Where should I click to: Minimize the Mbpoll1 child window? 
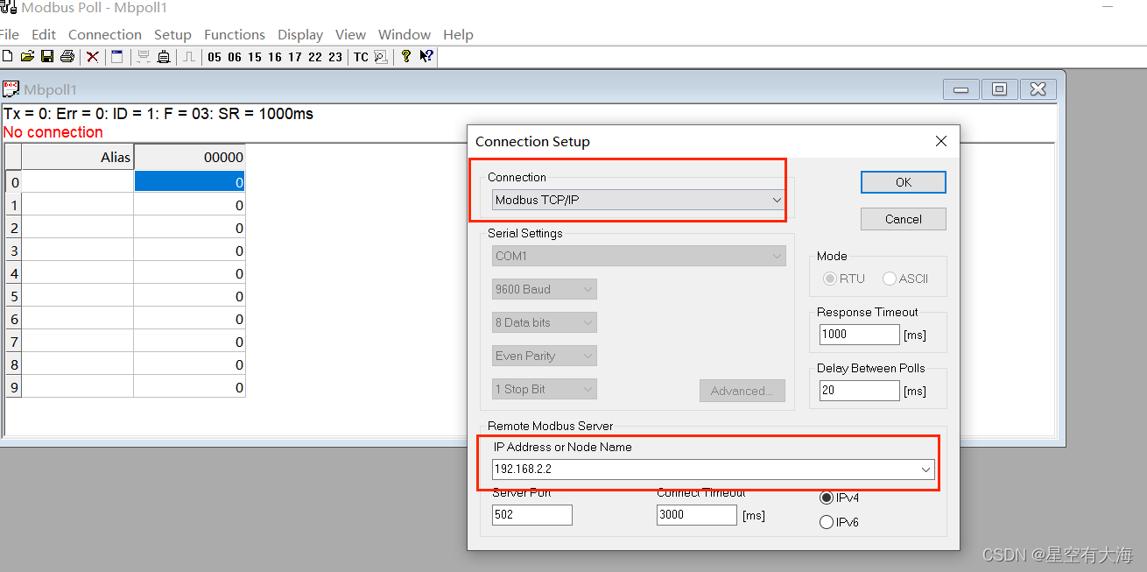point(961,89)
